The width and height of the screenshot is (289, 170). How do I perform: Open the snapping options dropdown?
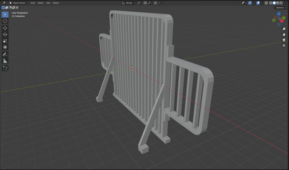point(149,3)
